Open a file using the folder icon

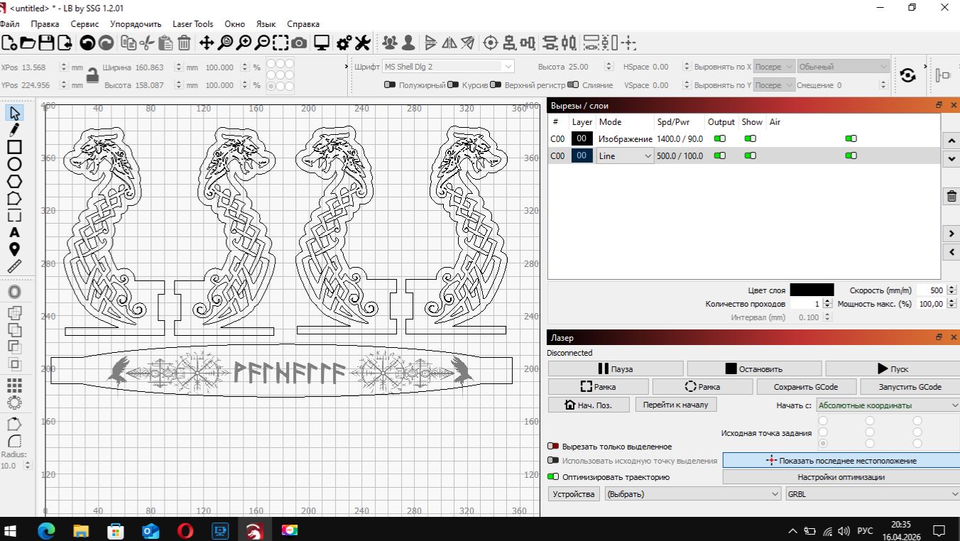(x=28, y=43)
